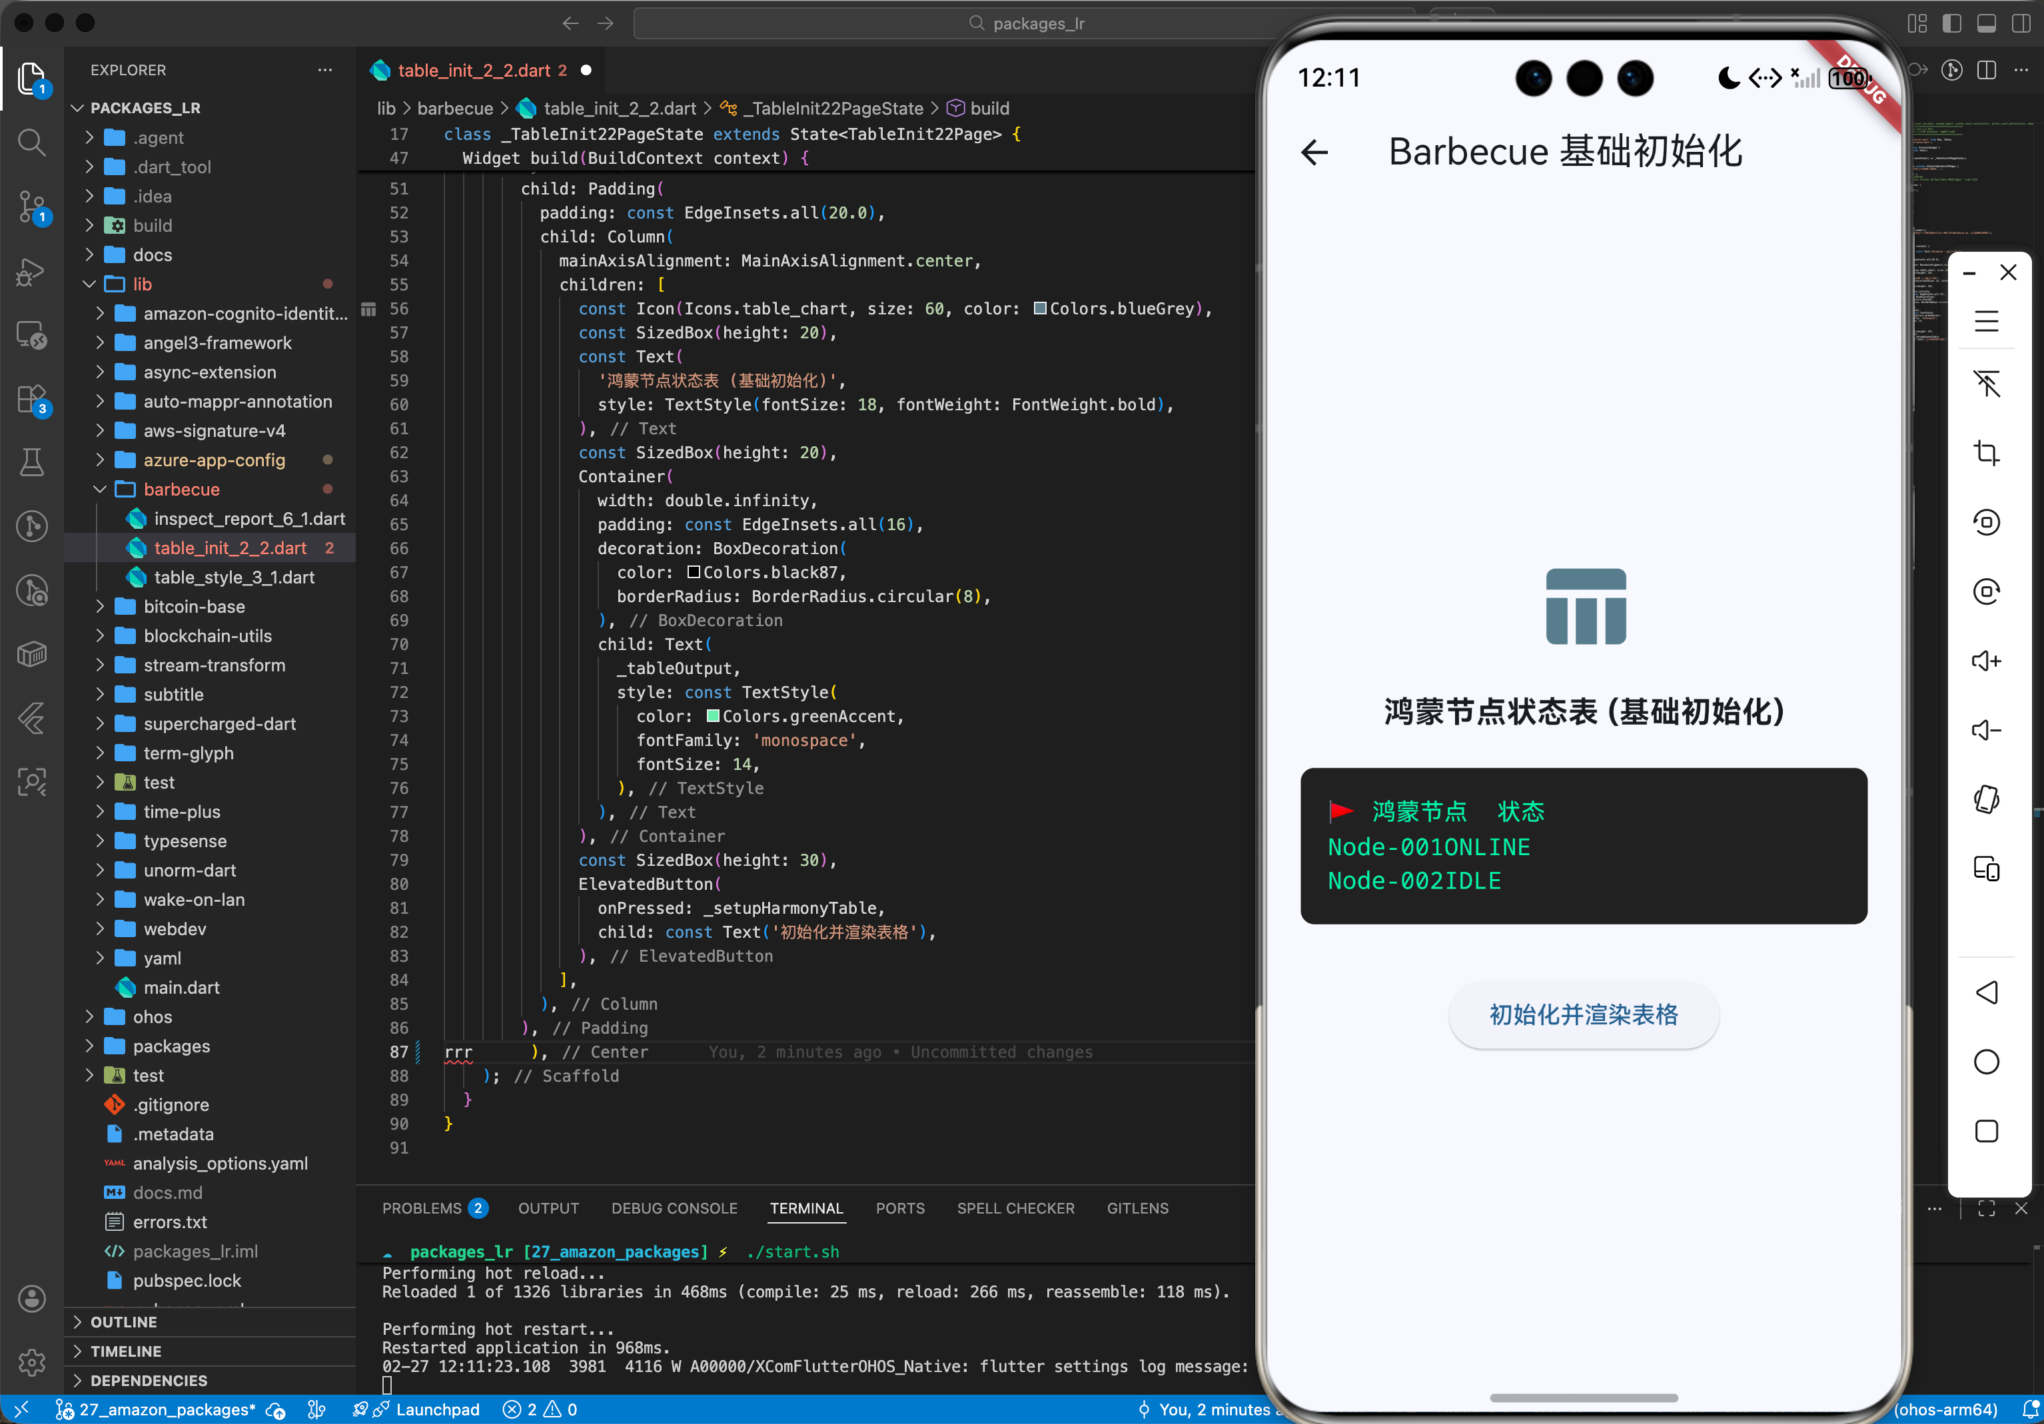Collapse the barbecue folder
This screenshot has width=2044, height=1424.
tap(209, 489)
